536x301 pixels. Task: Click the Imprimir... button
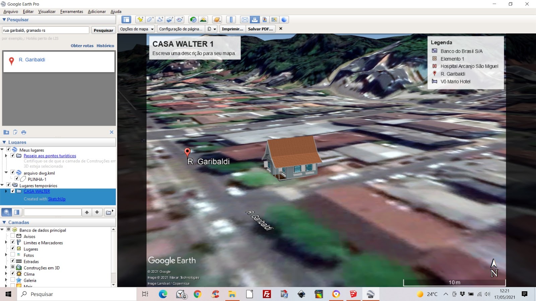[232, 29]
